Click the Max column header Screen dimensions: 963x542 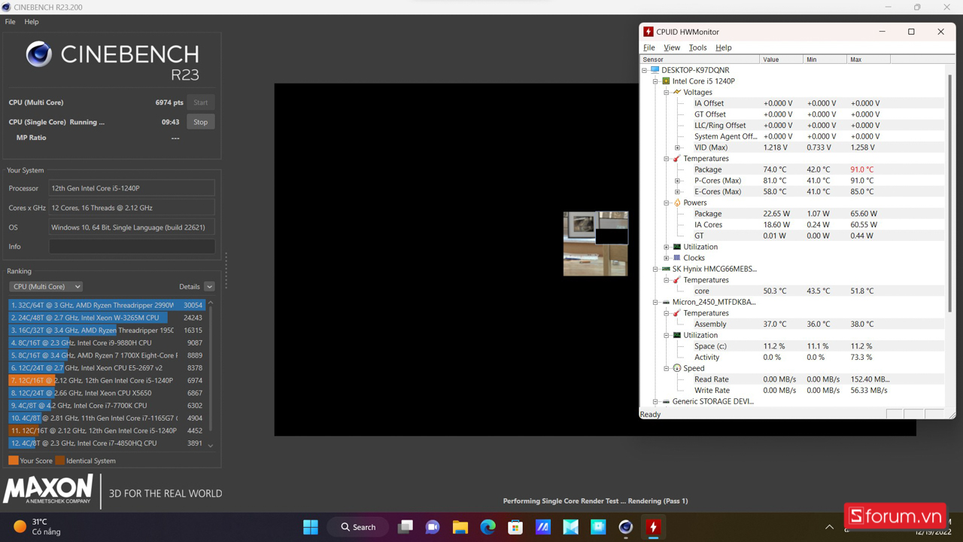click(x=868, y=59)
